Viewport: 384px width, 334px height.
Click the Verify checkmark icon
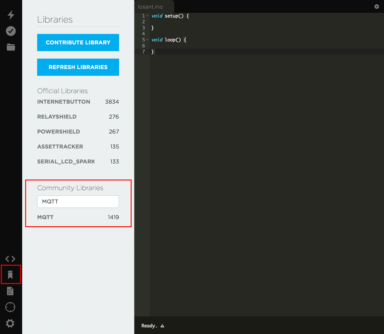pyautogui.click(x=11, y=31)
